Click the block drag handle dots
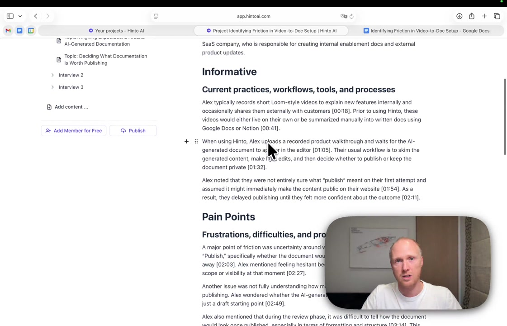The width and height of the screenshot is (507, 326). pyautogui.click(x=196, y=141)
